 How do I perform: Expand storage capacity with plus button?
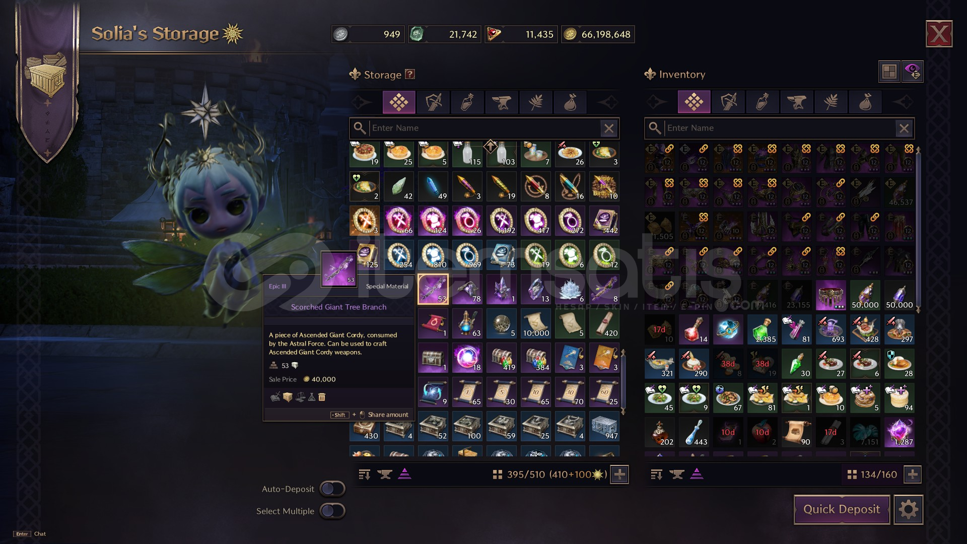point(619,474)
